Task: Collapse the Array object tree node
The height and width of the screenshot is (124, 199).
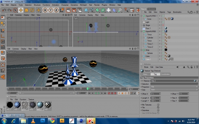Action: [x=142, y=50]
